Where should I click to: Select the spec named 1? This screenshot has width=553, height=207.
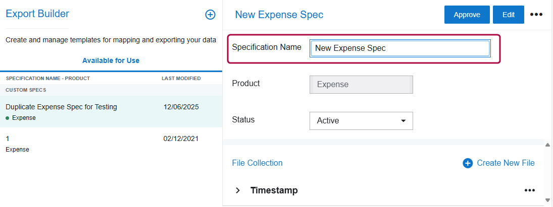(x=8, y=138)
